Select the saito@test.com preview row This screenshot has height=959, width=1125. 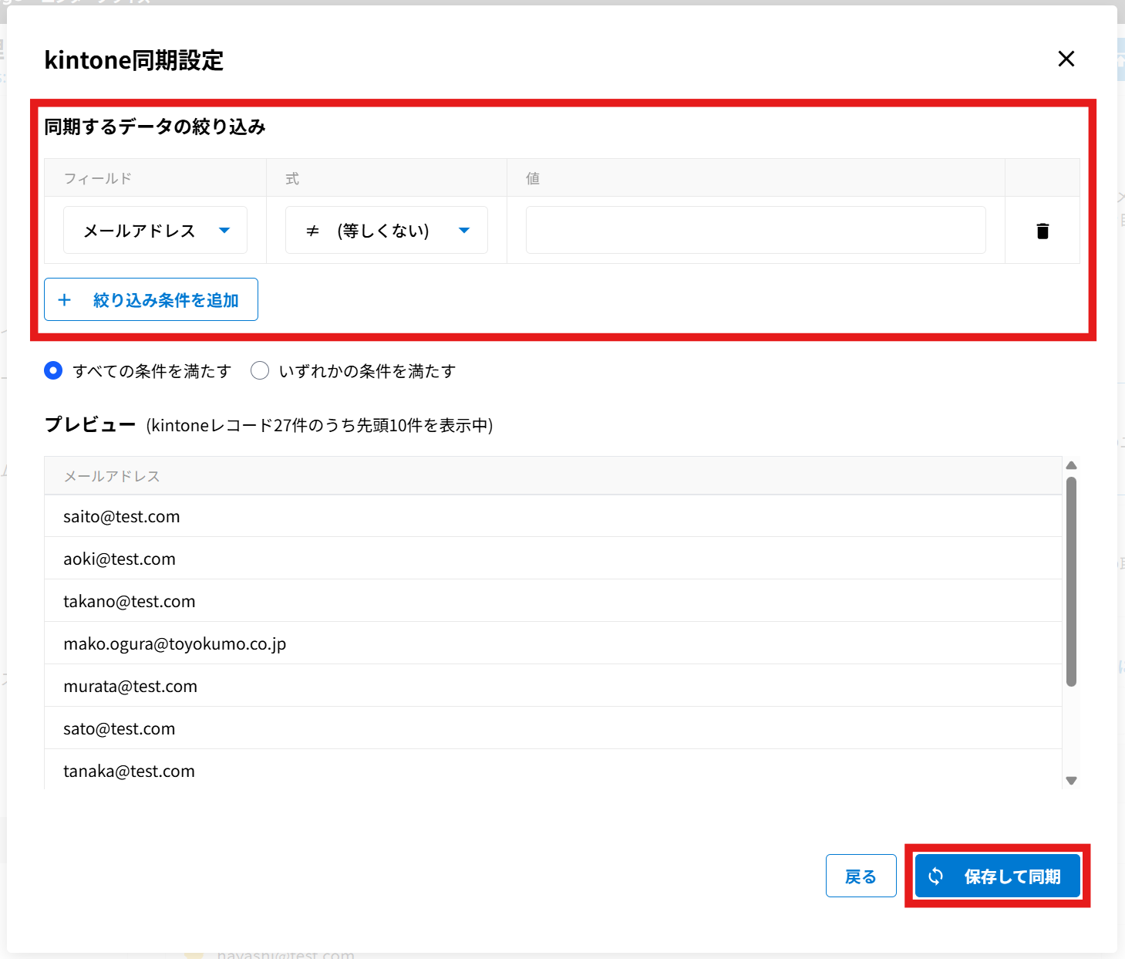pos(122,517)
